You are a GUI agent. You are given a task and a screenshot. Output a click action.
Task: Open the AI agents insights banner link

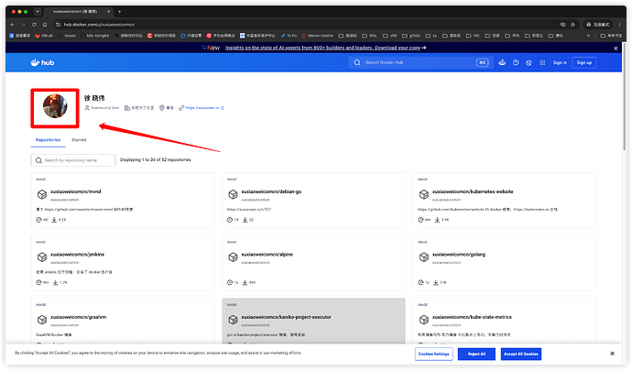(x=326, y=48)
